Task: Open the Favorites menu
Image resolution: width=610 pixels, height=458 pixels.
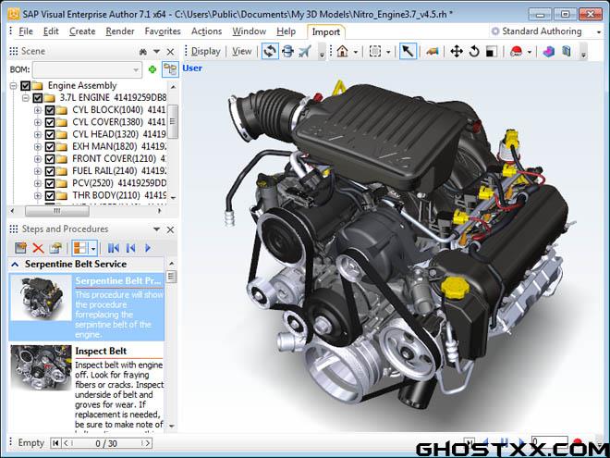Action: pyautogui.click(x=163, y=31)
